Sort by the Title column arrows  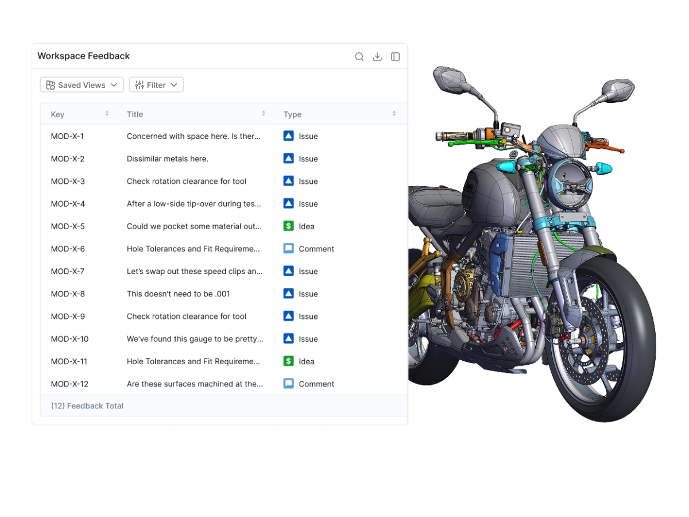tap(264, 114)
